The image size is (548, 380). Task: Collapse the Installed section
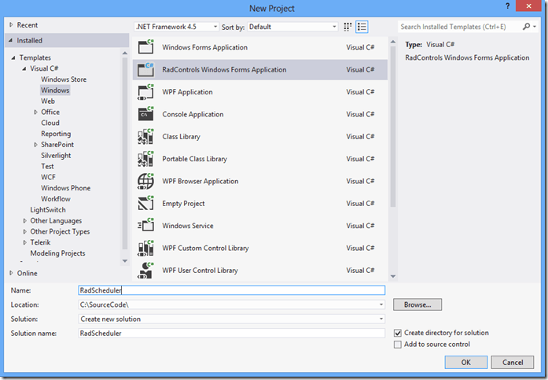10,40
